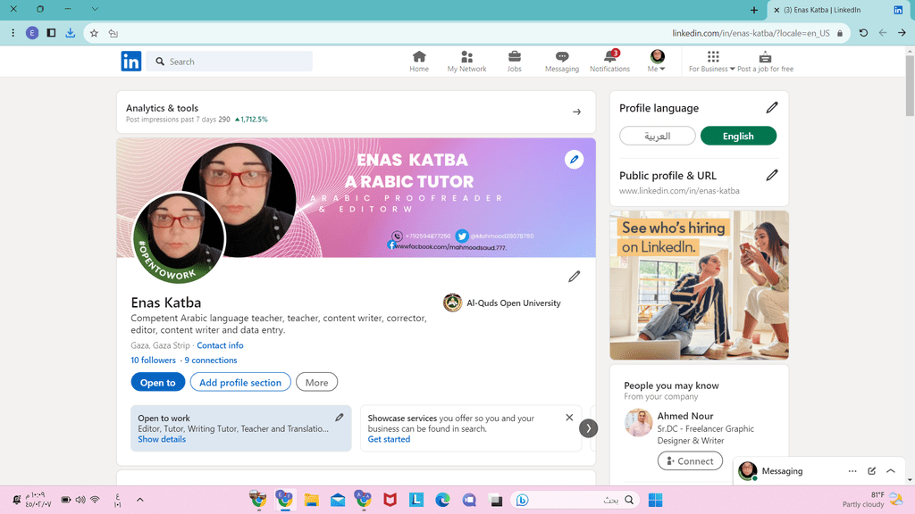Click Show details under Open to work
The height and width of the screenshot is (514, 915).
162,439
